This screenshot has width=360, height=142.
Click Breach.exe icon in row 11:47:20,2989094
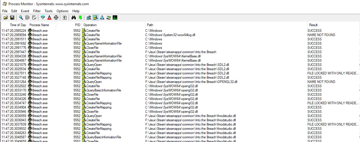pos(30,35)
